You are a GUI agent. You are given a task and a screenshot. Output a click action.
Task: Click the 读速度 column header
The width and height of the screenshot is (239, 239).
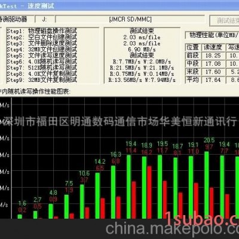[213, 47]
